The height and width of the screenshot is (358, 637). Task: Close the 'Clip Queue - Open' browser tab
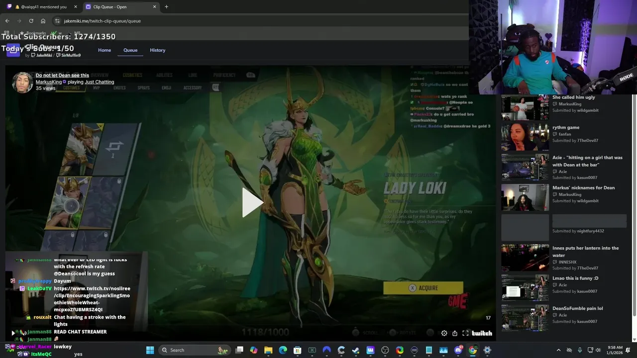(154, 7)
